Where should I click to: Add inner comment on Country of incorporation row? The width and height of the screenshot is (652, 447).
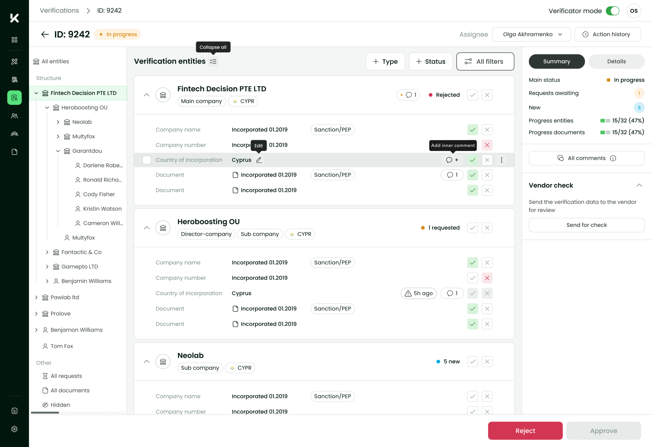(x=452, y=160)
